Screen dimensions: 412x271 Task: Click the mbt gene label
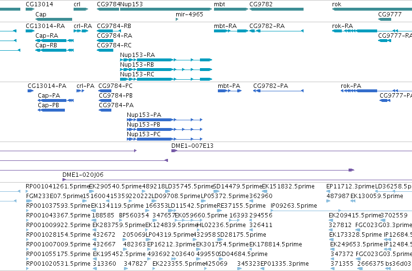click(x=219, y=4)
